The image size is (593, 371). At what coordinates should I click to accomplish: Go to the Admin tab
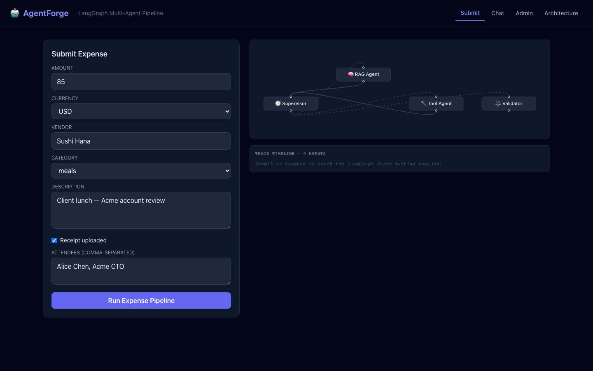coord(524,13)
